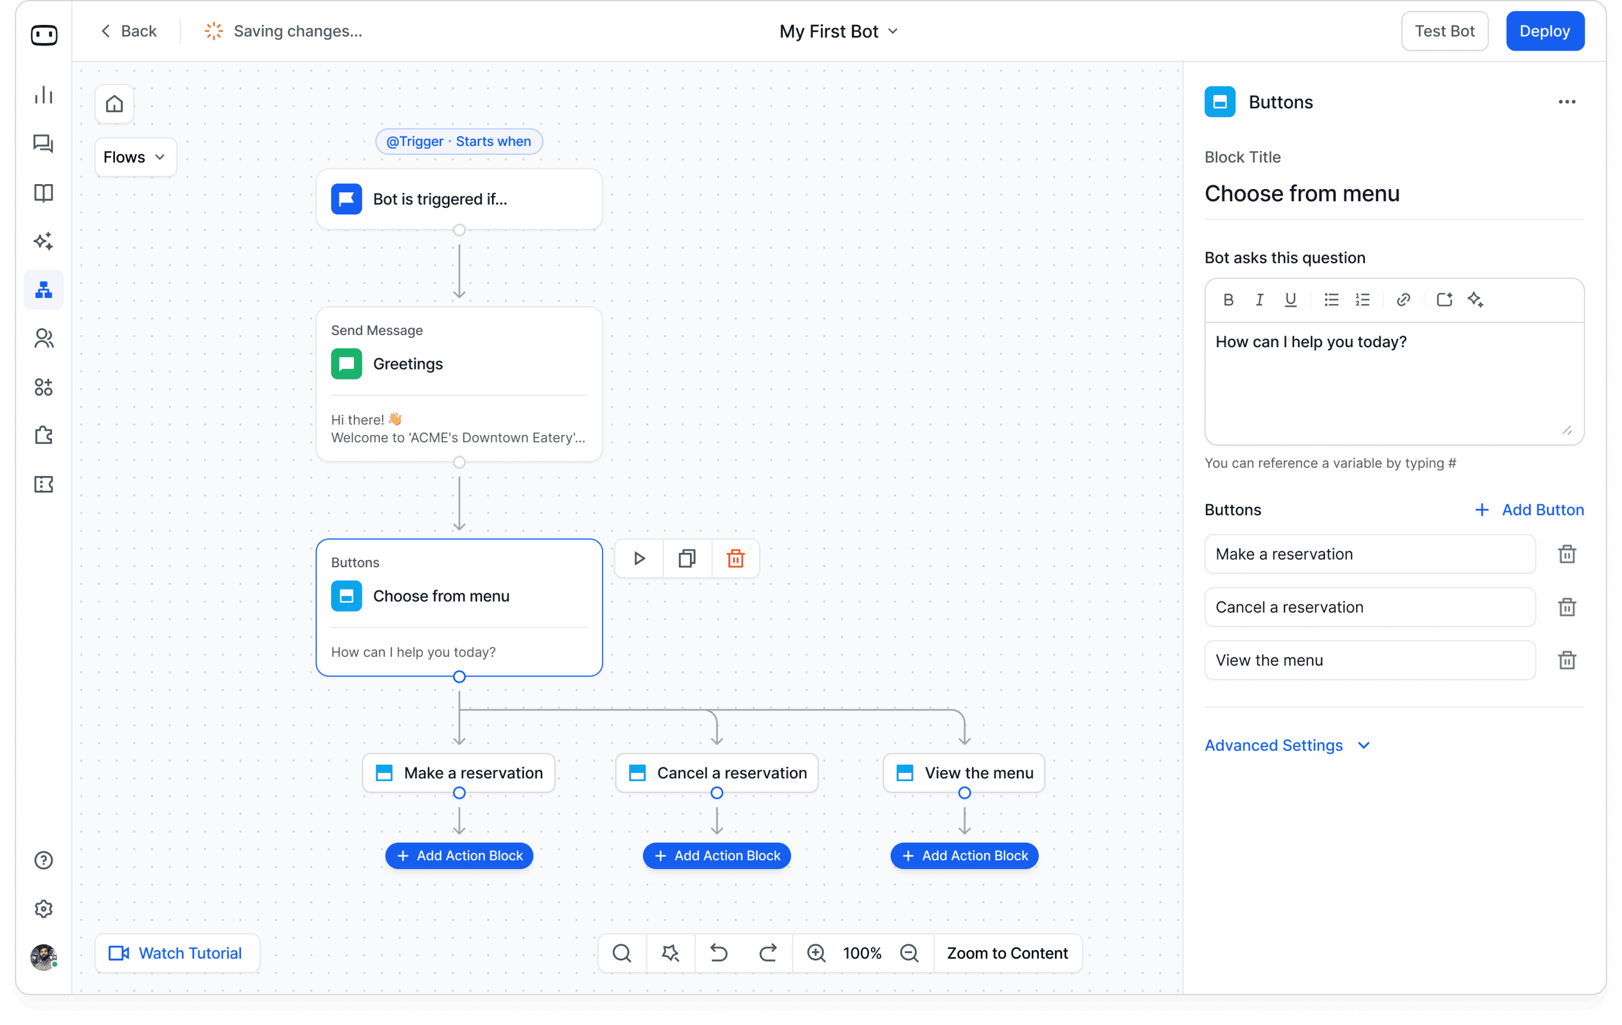Undo the last canvas action

point(719,953)
